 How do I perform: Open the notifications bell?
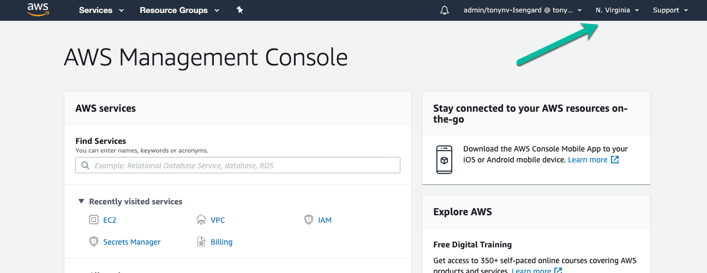[x=445, y=10]
